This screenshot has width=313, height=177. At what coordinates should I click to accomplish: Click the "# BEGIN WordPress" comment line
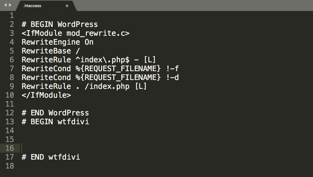(x=59, y=24)
